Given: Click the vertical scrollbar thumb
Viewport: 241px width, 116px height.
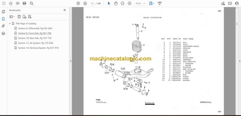Looking at the screenshot, I should coord(237,24).
